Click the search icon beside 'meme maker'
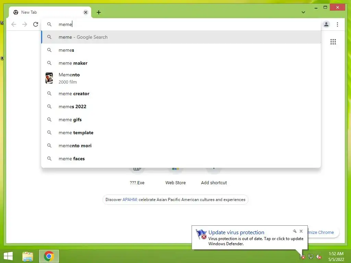Screen dimensions: 351x263 pos(49,63)
